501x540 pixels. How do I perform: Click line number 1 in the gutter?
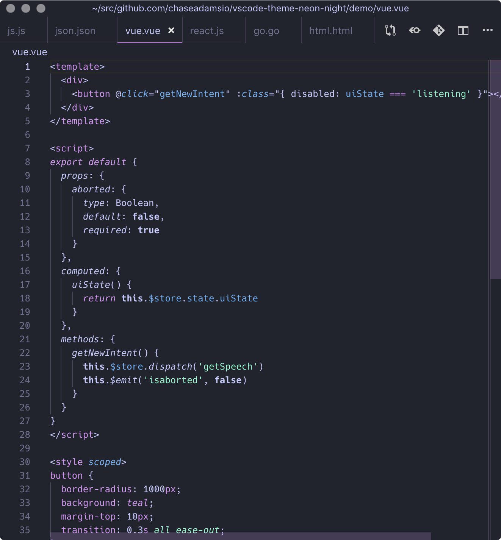(27, 67)
